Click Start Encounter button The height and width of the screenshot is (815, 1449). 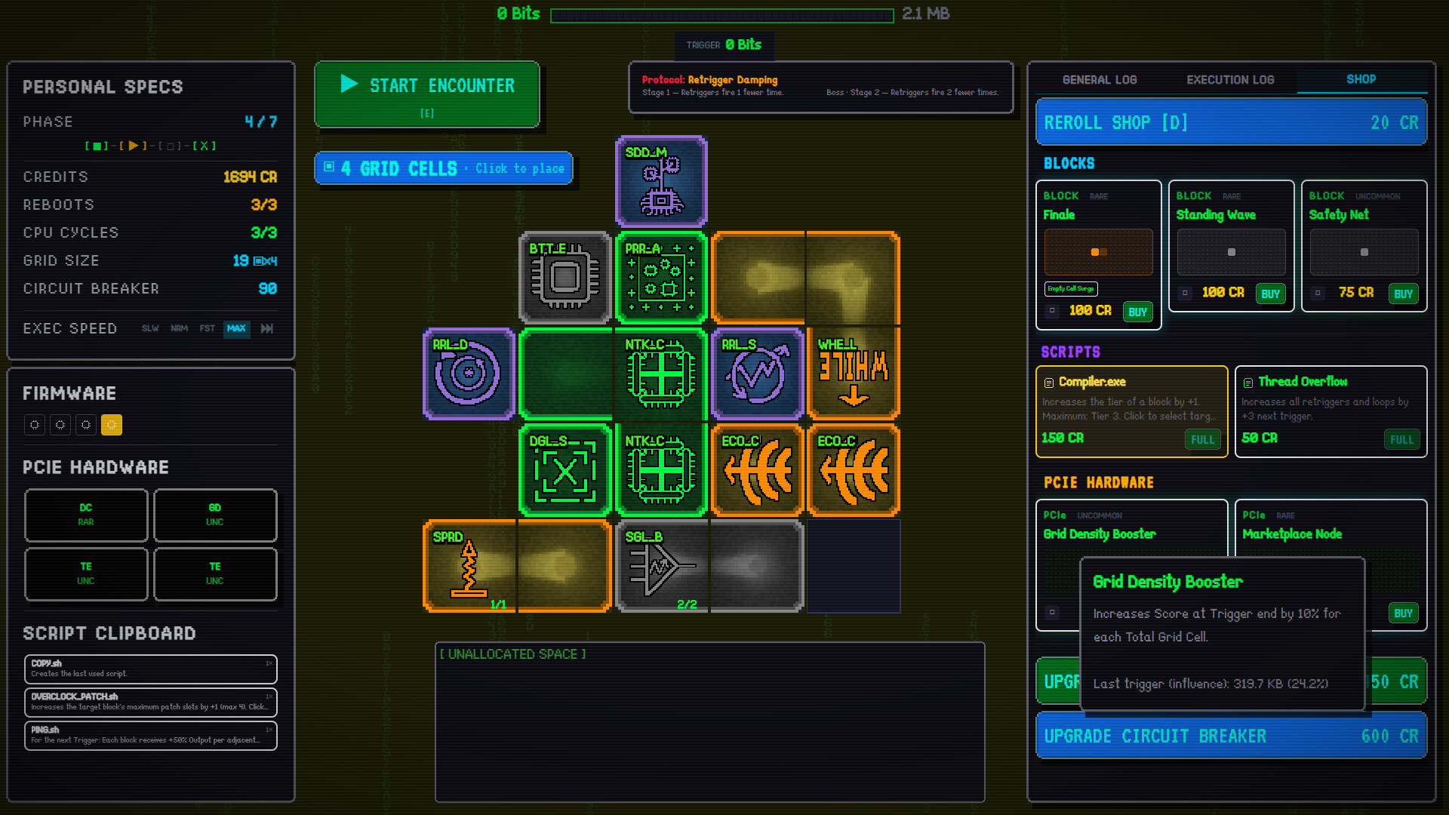pyautogui.click(x=427, y=94)
